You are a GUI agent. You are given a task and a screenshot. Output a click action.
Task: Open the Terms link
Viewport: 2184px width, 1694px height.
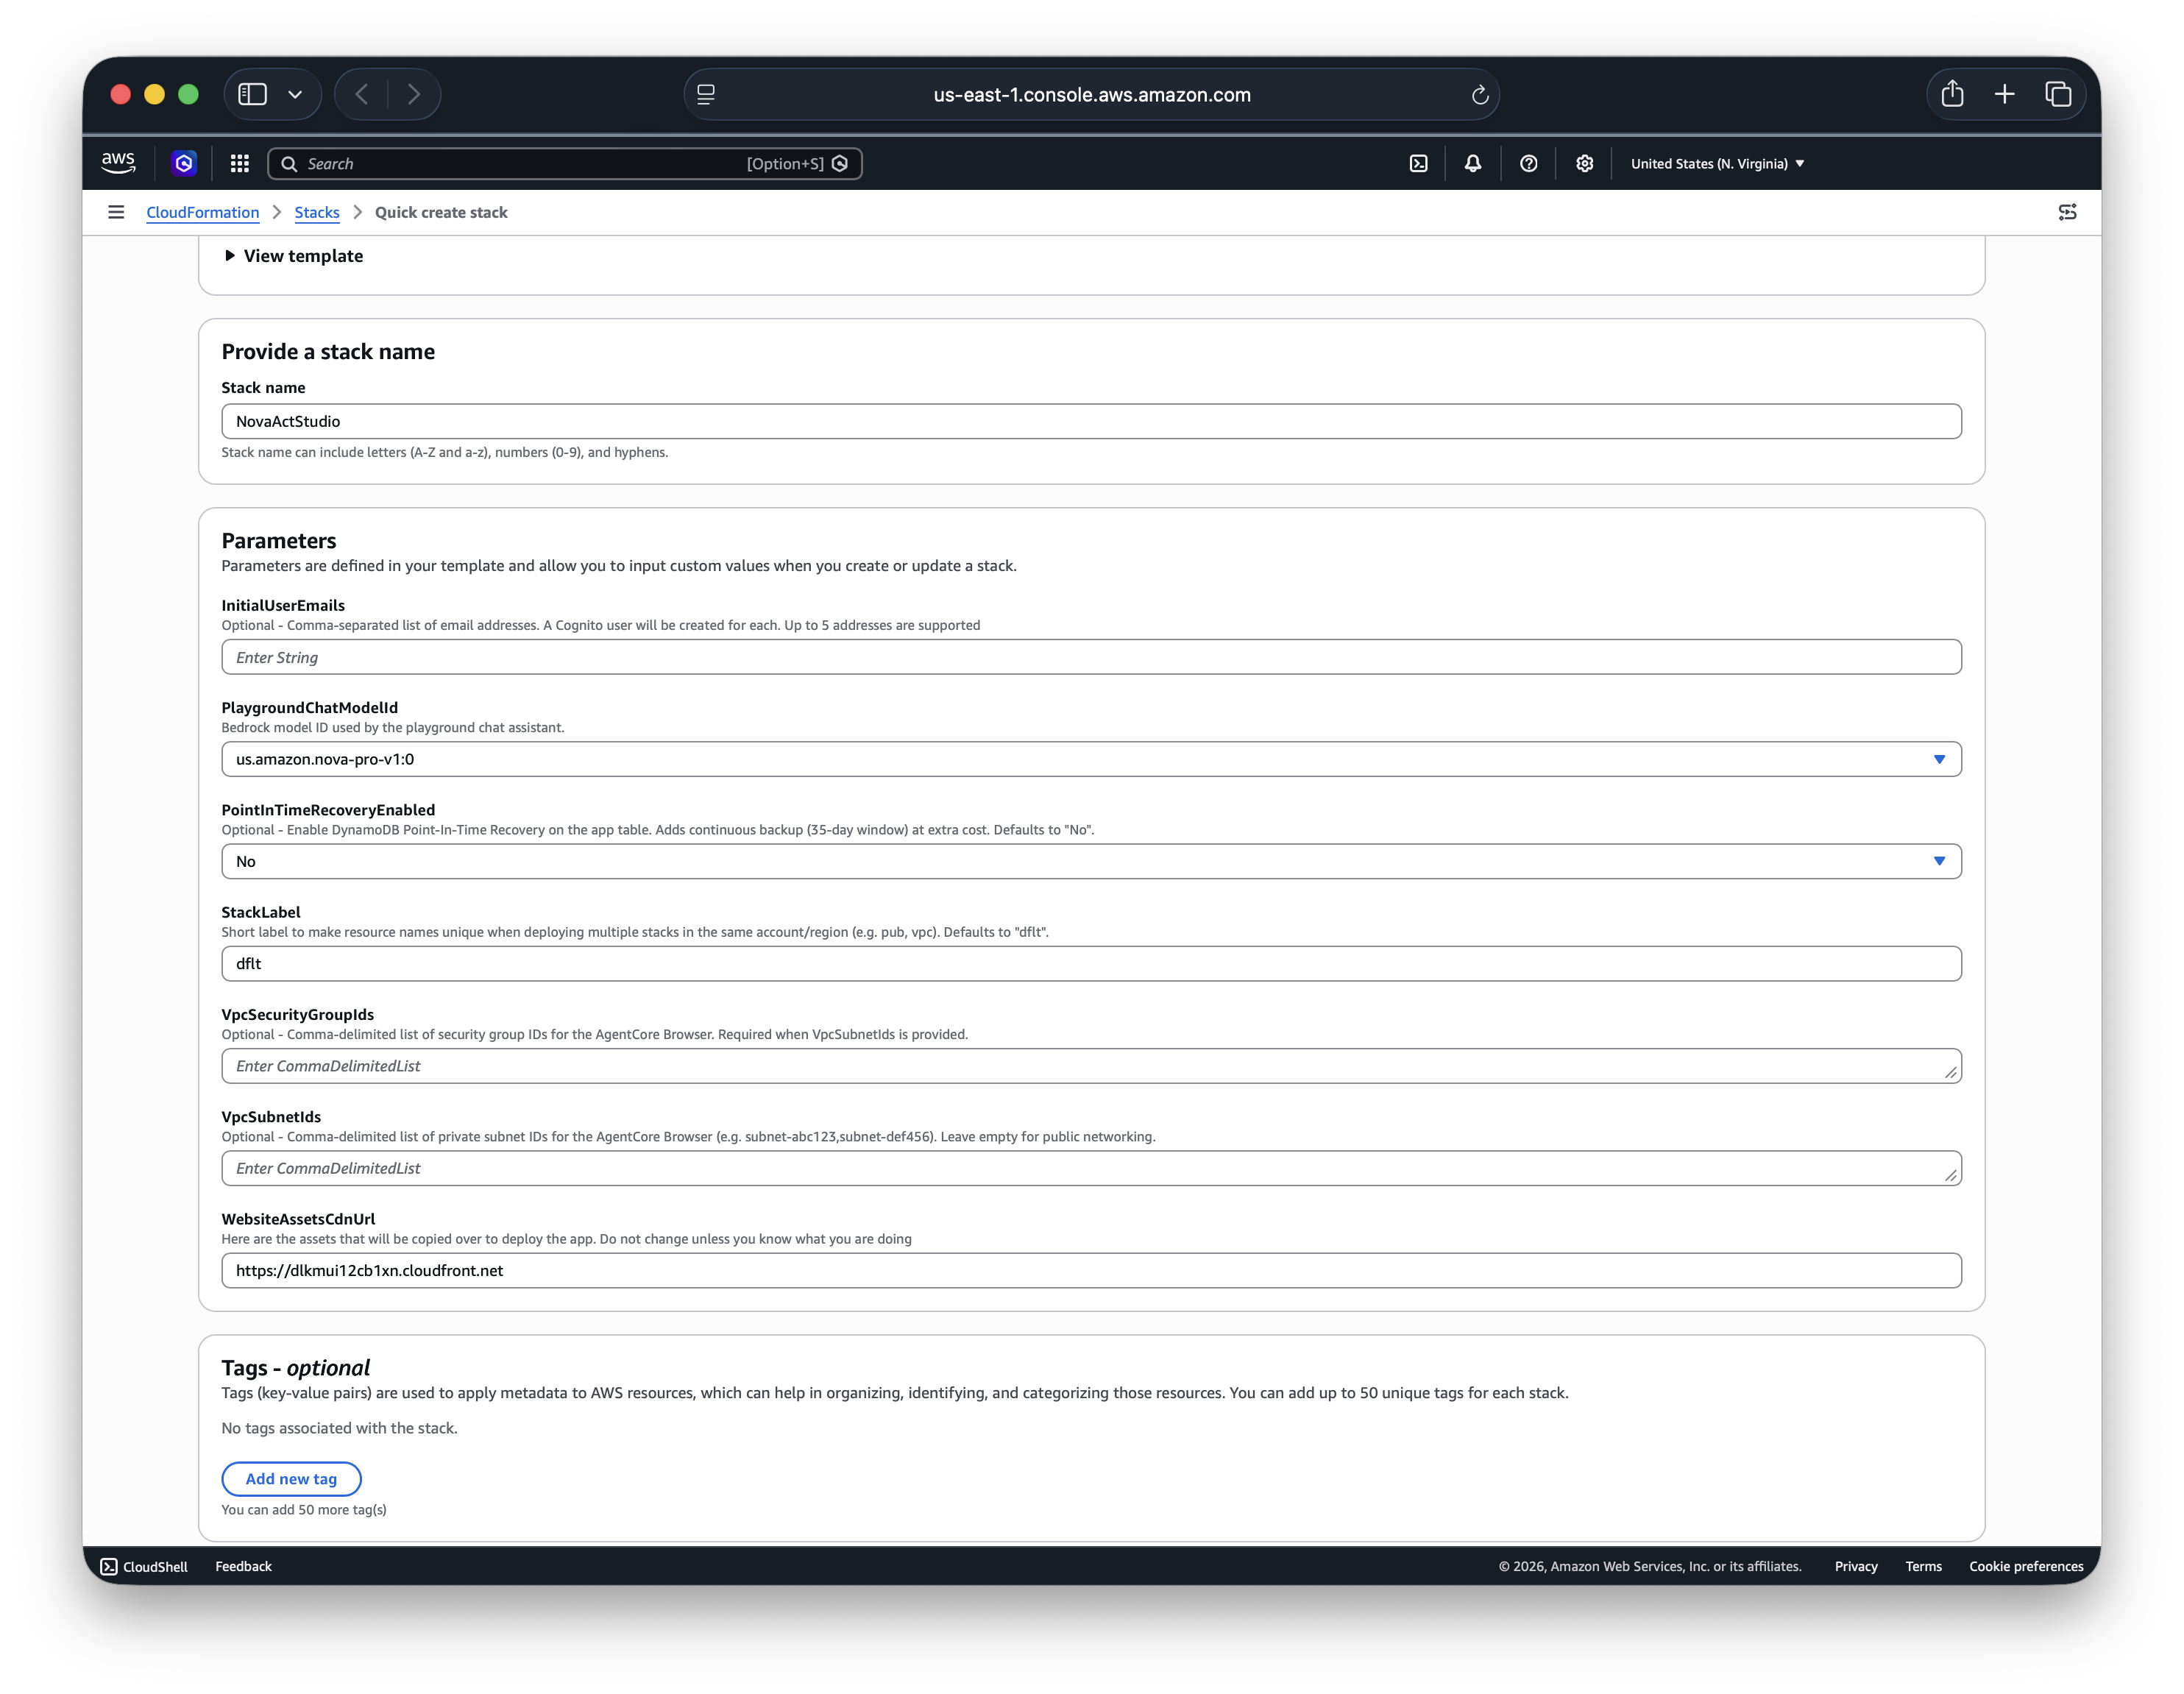point(1923,1566)
